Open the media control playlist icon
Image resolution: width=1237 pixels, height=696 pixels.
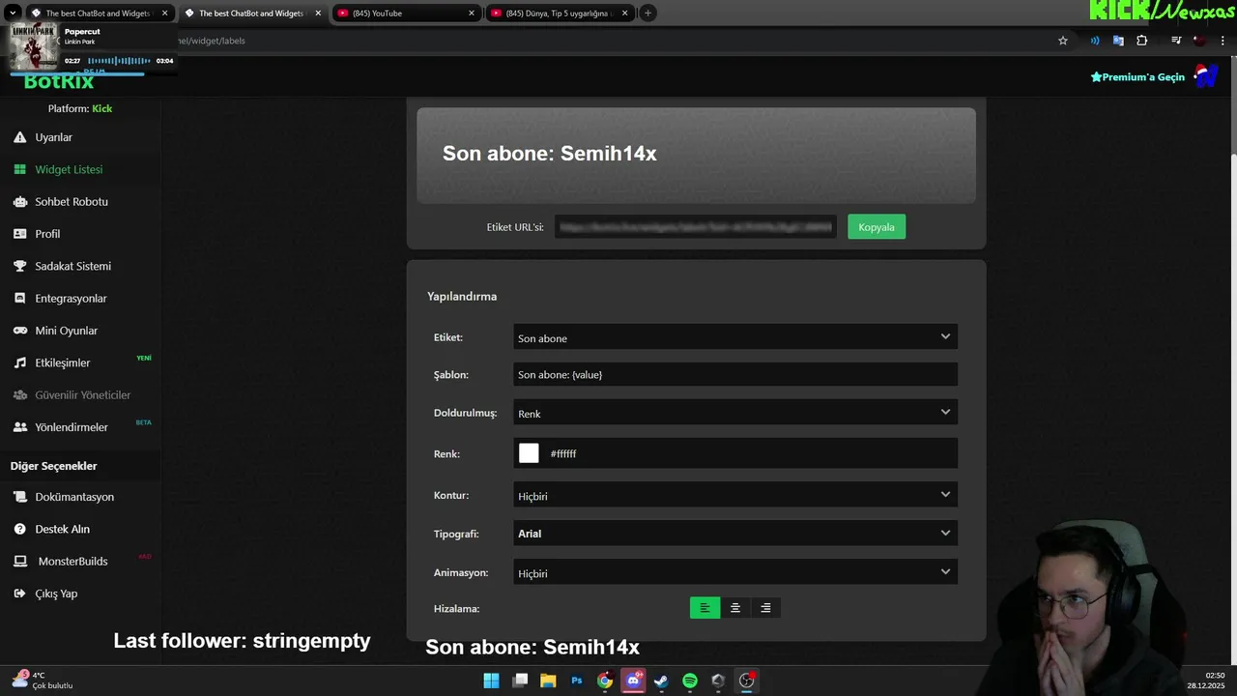[1176, 41]
